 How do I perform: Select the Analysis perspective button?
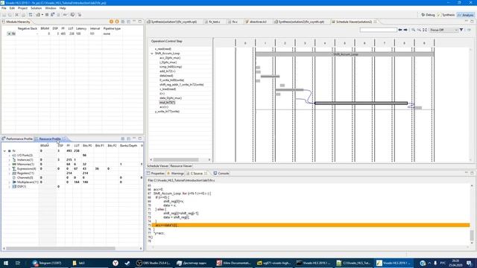pyautogui.click(x=465, y=15)
